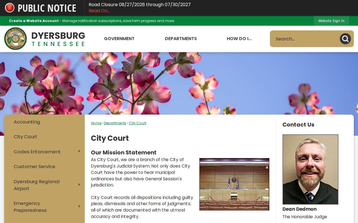Click the Departments breadcrumb link
Screen dimensions: 358x223
click(115, 123)
